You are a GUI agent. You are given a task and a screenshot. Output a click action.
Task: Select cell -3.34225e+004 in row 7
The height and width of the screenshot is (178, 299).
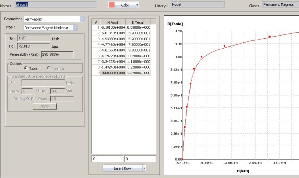pos(113,62)
